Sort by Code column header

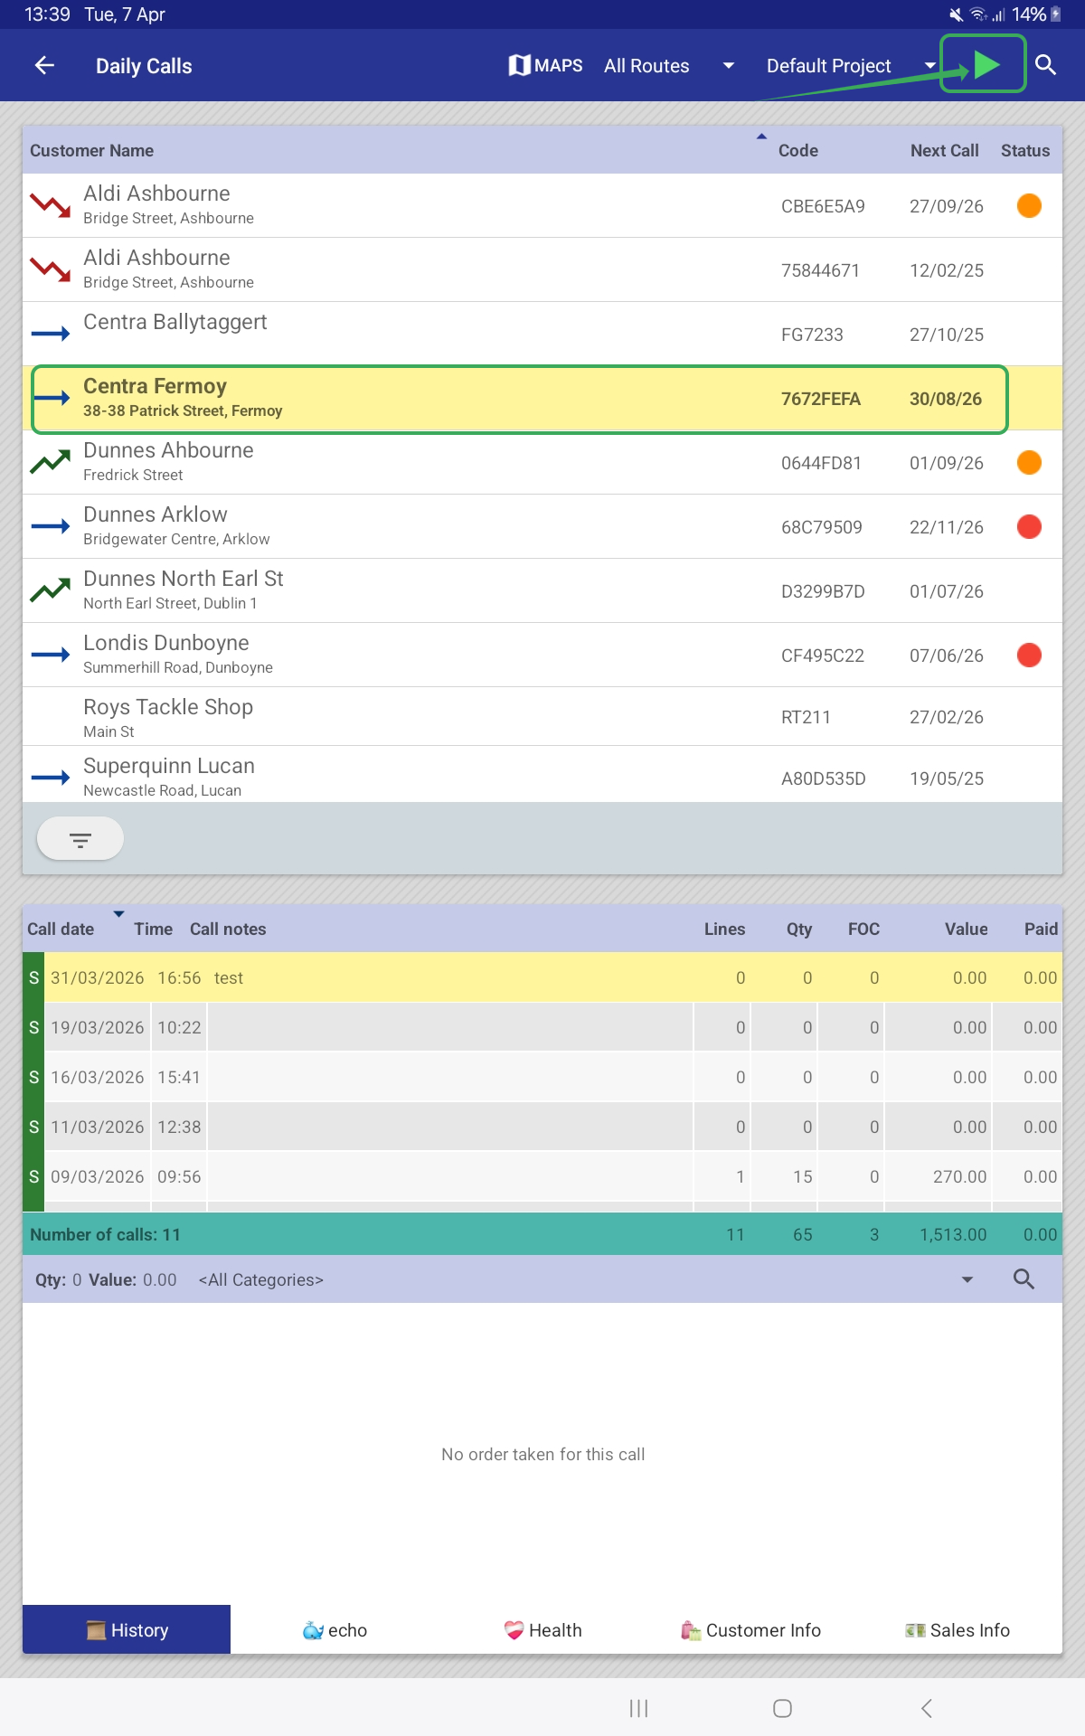pyautogui.click(x=797, y=151)
